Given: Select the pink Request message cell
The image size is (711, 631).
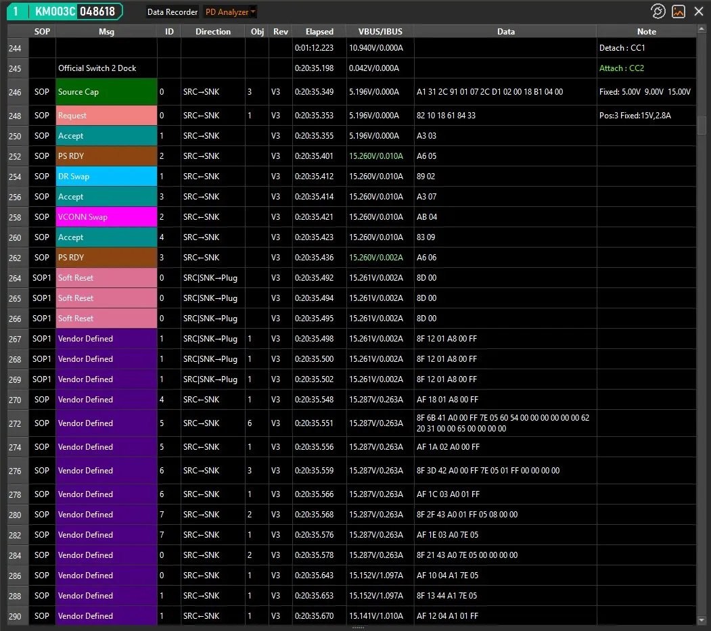Looking at the screenshot, I should [x=106, y=116].
